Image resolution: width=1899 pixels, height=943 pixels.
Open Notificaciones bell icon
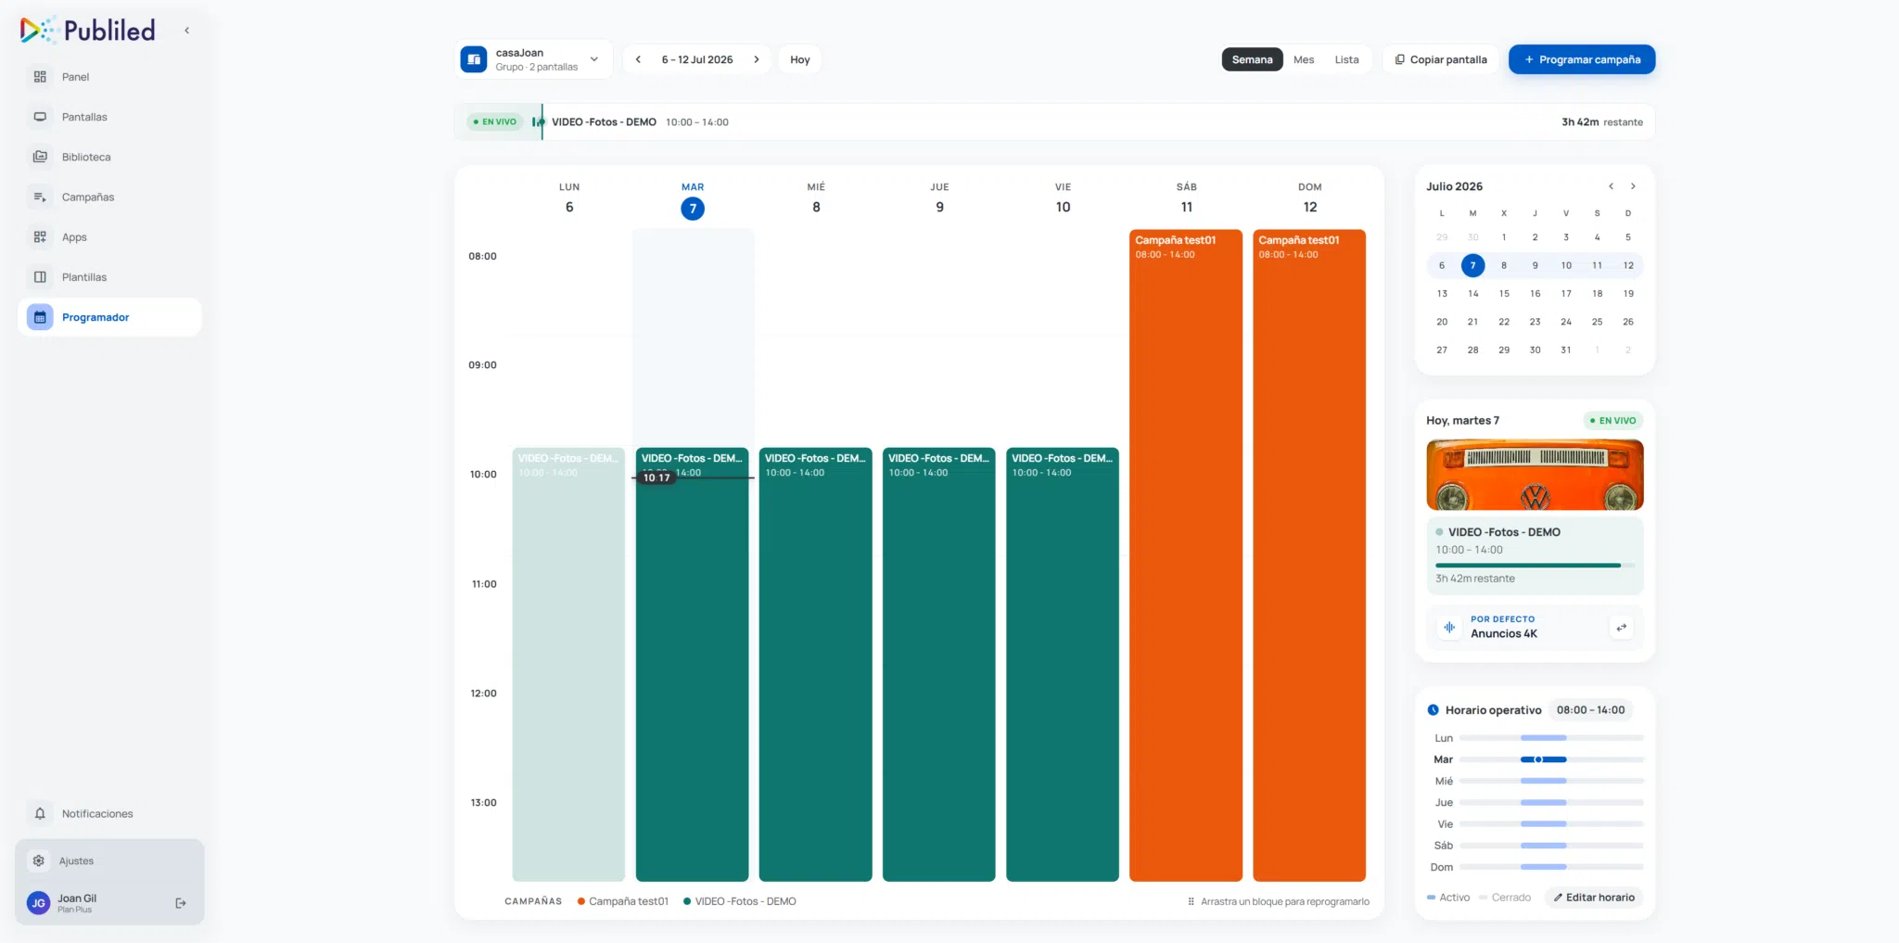tap(40, 813)
